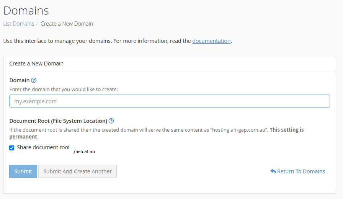
Task: Open the Document Root help icon
Action: click(x=111, y=121)
